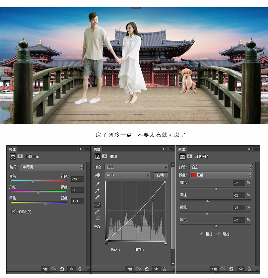Open the 颜色 红色 dropdown
Viewport: 268px width, 278px height.
(221, 175)
